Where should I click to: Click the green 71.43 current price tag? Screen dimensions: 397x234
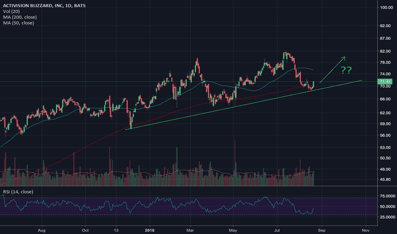click(385, 81)
